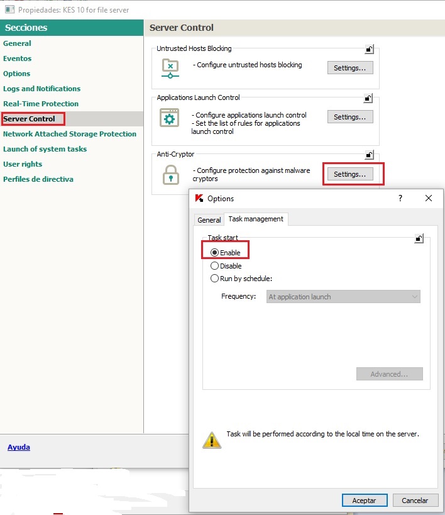Open Anti-Cryptor Settings

(350, 174)
